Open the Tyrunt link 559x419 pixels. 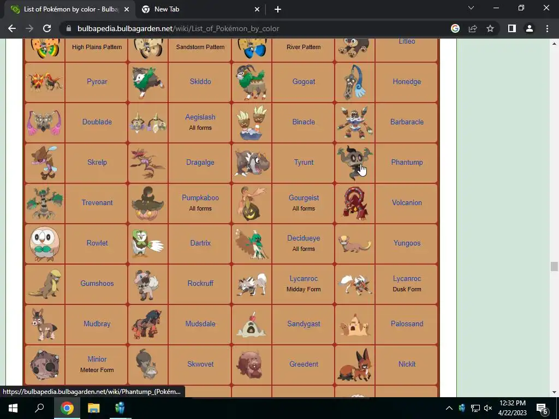(x=304, y=162)
